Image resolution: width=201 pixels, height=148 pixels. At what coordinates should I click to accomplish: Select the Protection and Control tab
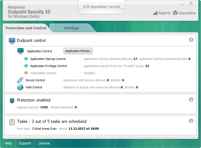click(x=26, y=28)
